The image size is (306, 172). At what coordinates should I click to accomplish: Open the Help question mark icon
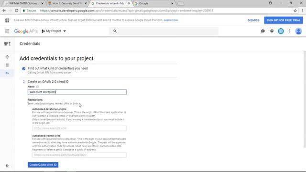[272, 31]
